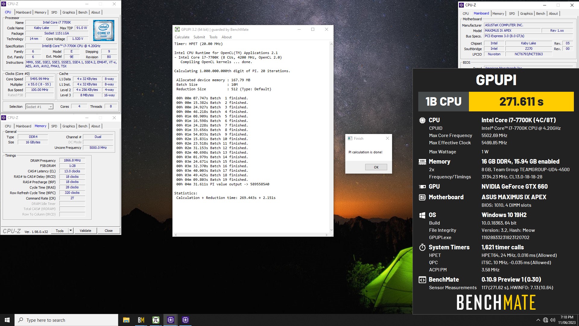The image size is (579, 326).
Task: Click System Timers clock icon
Action: pos(422,247)
